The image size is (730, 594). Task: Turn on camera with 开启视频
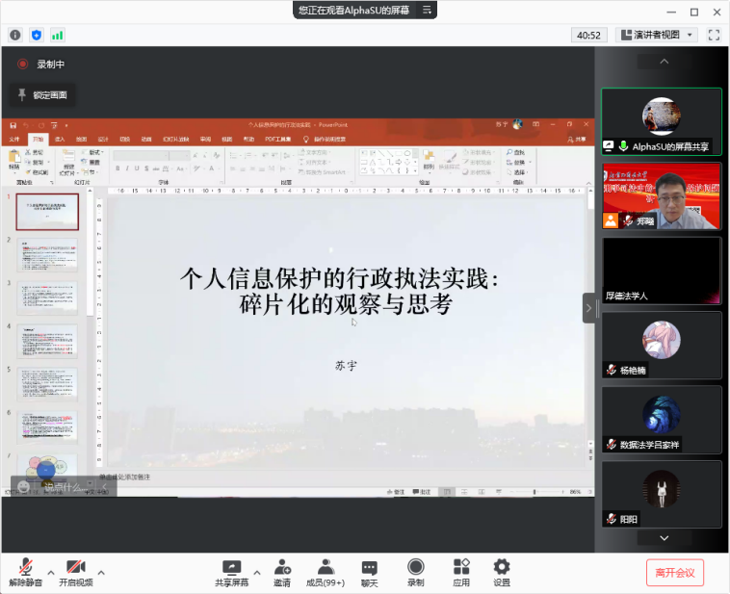pos(76,573)
